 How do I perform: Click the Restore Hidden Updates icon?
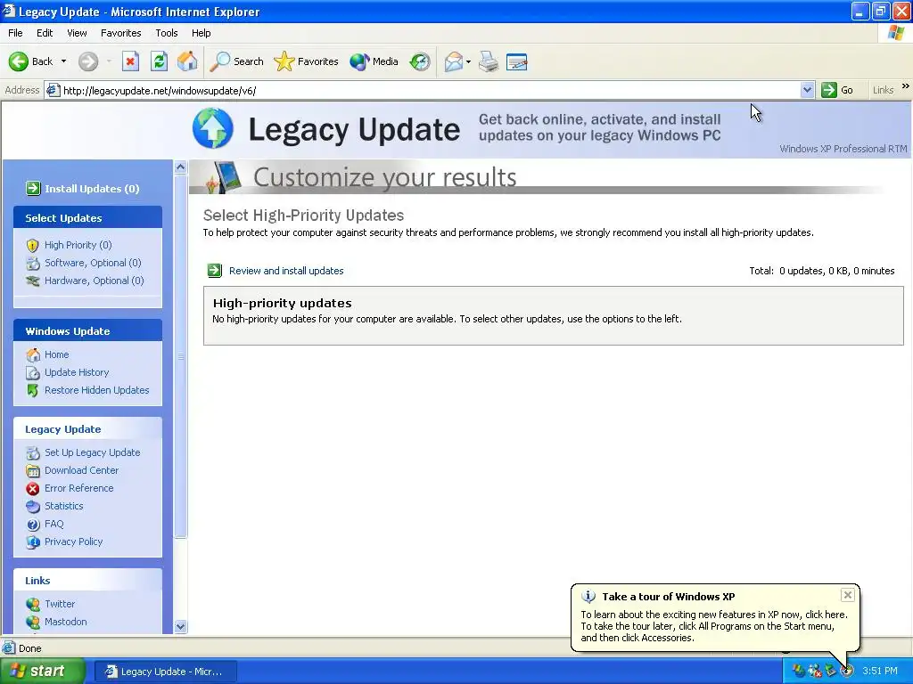(33, 390)
